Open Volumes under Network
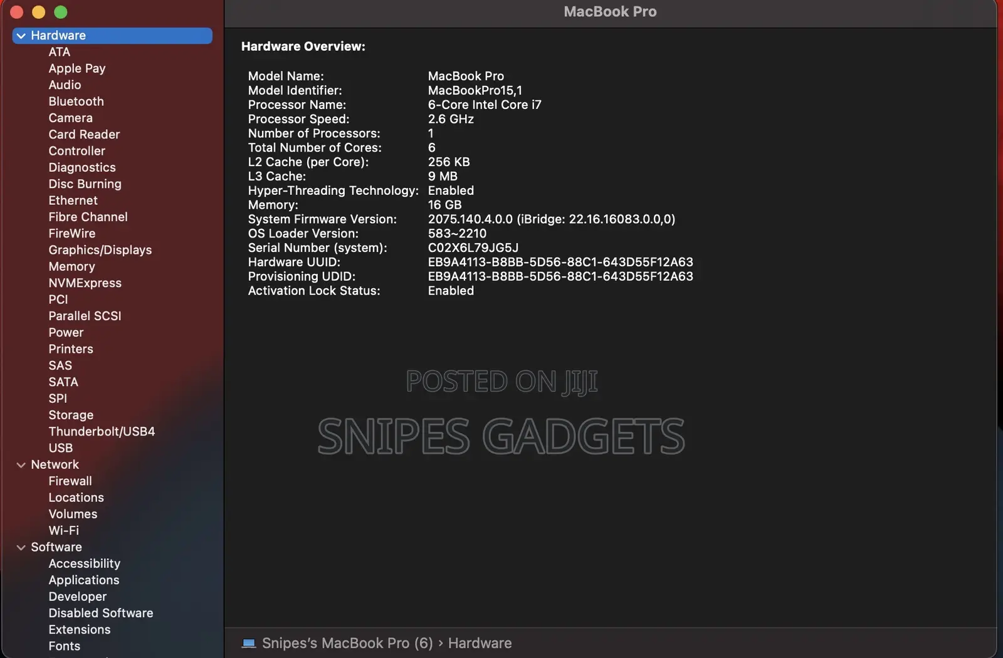The height and width of the screenshot is (658, 1003). [x=73, y=514]
